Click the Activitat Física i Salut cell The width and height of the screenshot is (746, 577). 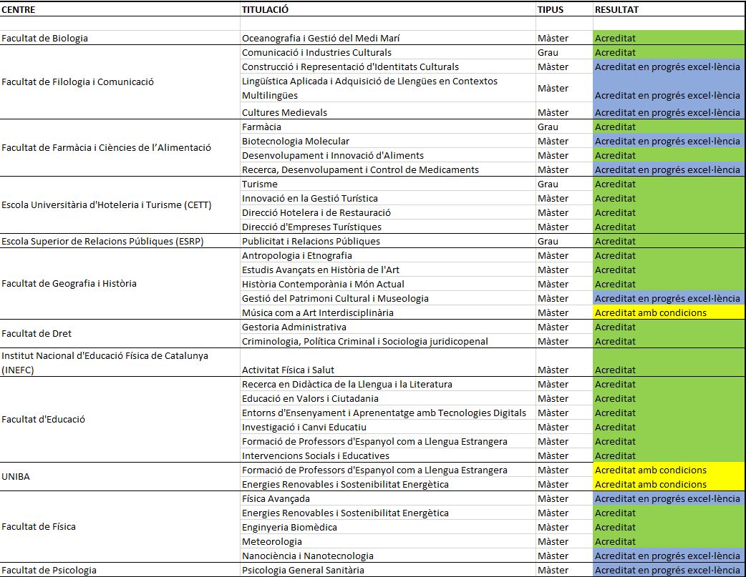pyautogui.click(x=288, y=370)
